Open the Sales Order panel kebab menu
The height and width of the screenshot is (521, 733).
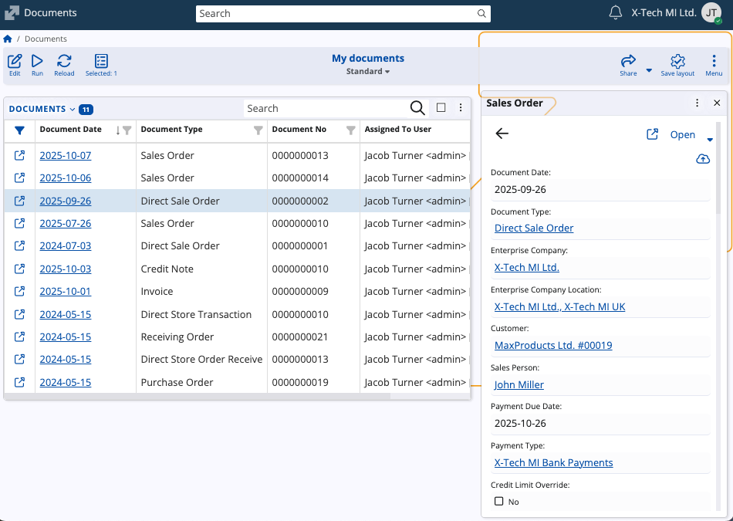point(698,103)
